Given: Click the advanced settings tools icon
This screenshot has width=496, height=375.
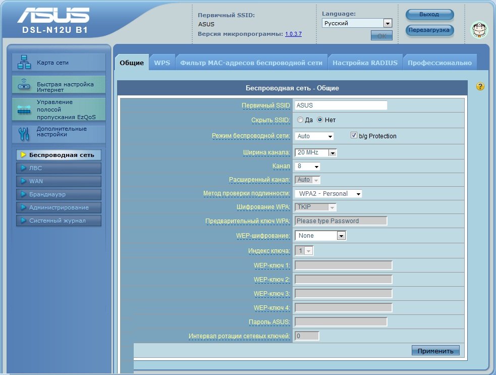Looking at the screenshot, I should (24, 133).
